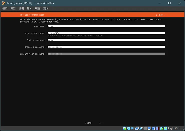Click the recording status icon
185x131 pixels.
pyautogui.click(x=153, y=128)
